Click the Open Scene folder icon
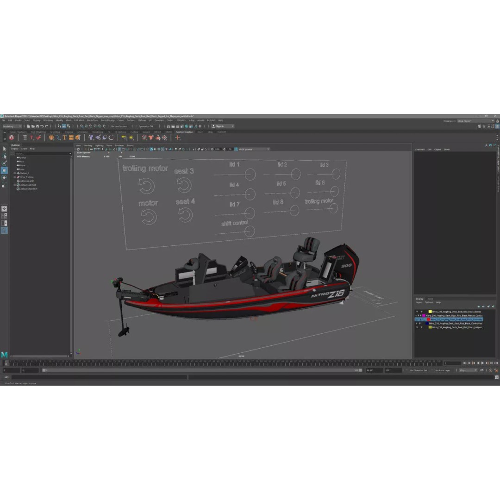500x500 pixels. (x=33, y=126)
